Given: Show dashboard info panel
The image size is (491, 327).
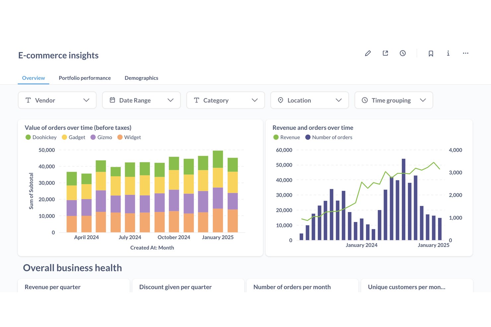Looking at the screenshot, I should tap(448, 53).
